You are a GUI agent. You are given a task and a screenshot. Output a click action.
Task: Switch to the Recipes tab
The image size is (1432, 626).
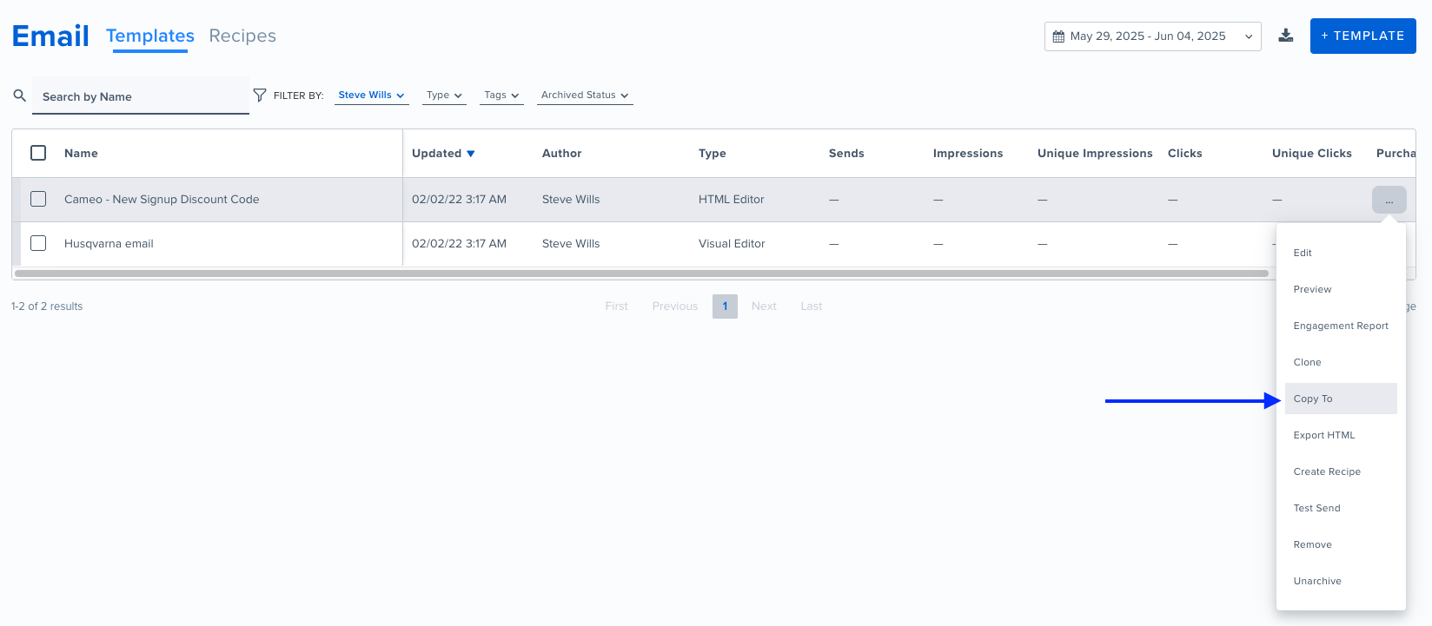click(242, 36)
